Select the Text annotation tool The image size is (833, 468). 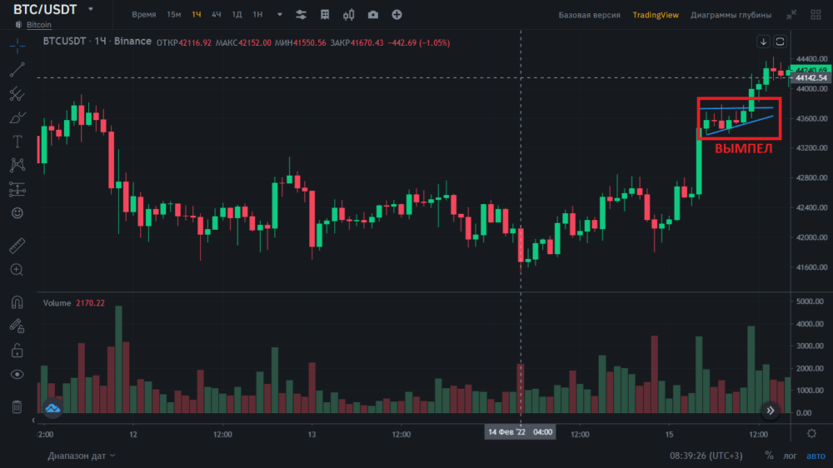click(x=17, y=142)
